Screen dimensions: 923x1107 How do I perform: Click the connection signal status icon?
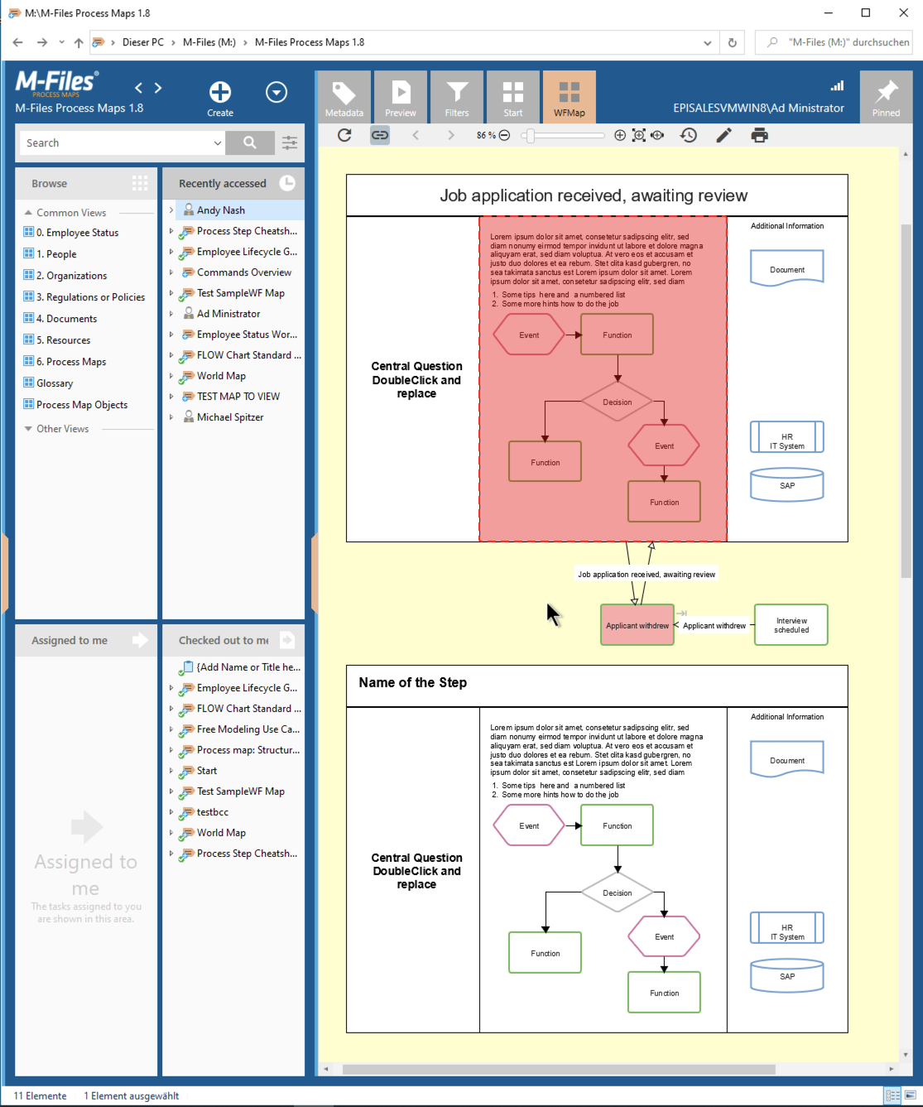(838, 85)
